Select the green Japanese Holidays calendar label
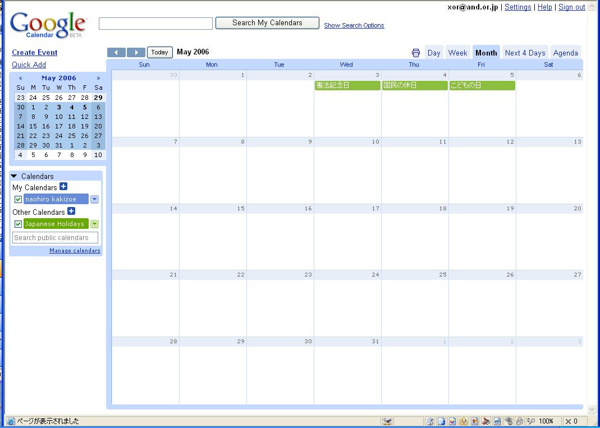600x428 pixels. 56,224
